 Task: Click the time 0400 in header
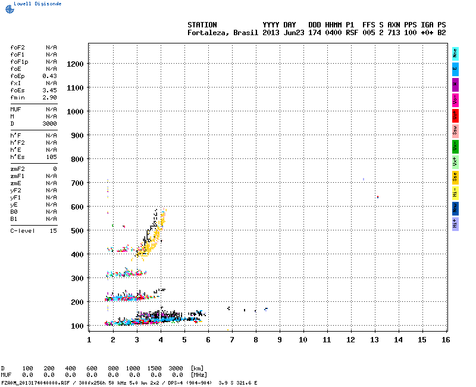pyautogui.click(x=333, y=33)
